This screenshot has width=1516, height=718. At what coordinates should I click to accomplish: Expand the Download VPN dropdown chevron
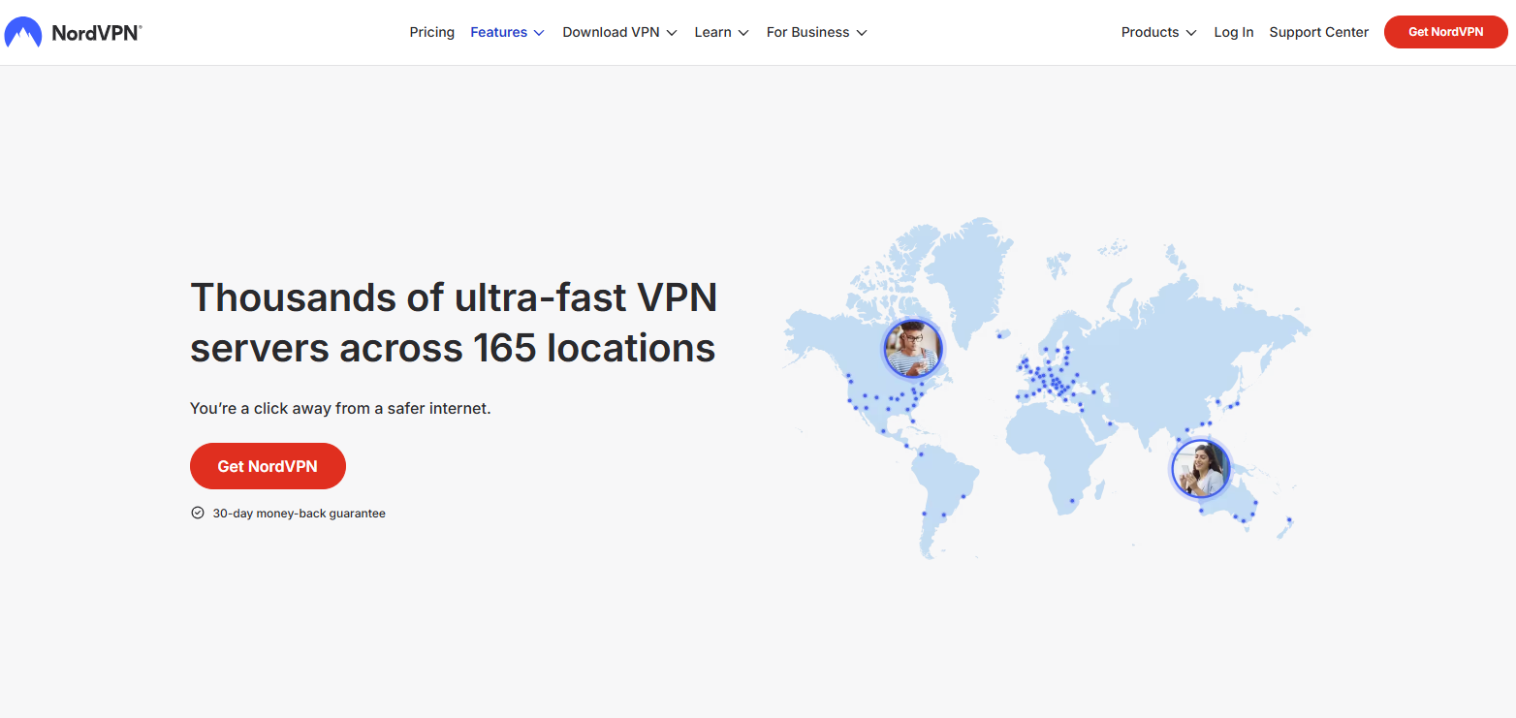(672, 33)
